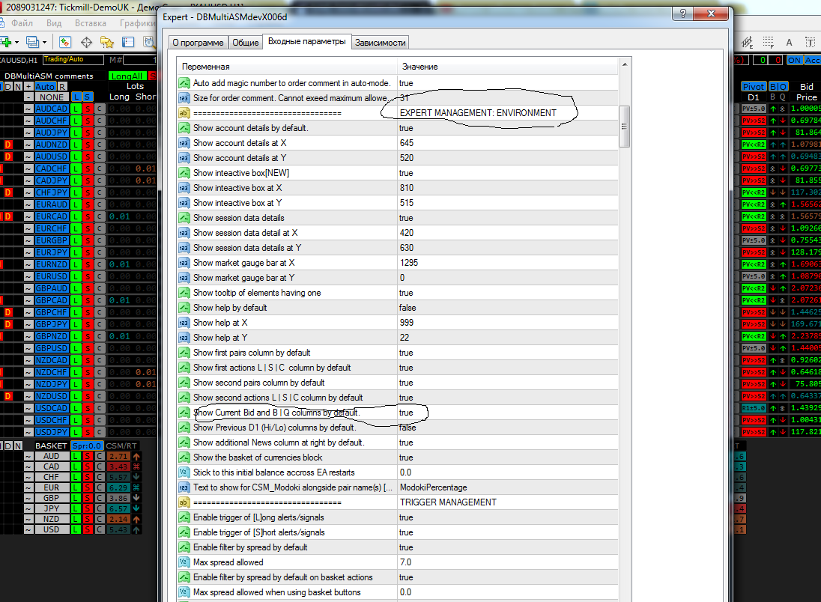Collapse with the '-' button beside NONE
This screenshot has width=821, height=602.
(x=28, y=97)
